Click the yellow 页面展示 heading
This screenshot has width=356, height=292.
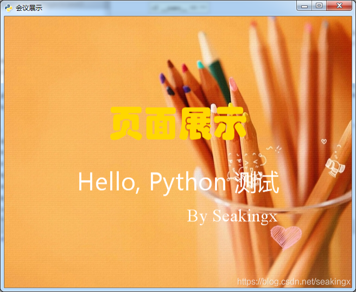pos(179,123)
